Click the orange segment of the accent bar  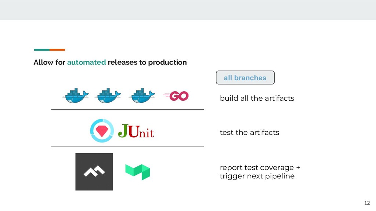(57, 50)
